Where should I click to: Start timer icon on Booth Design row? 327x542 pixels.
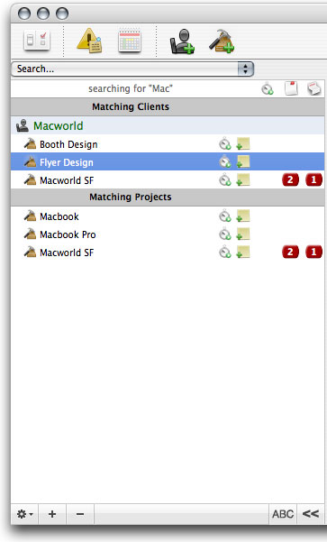point(225,144)
